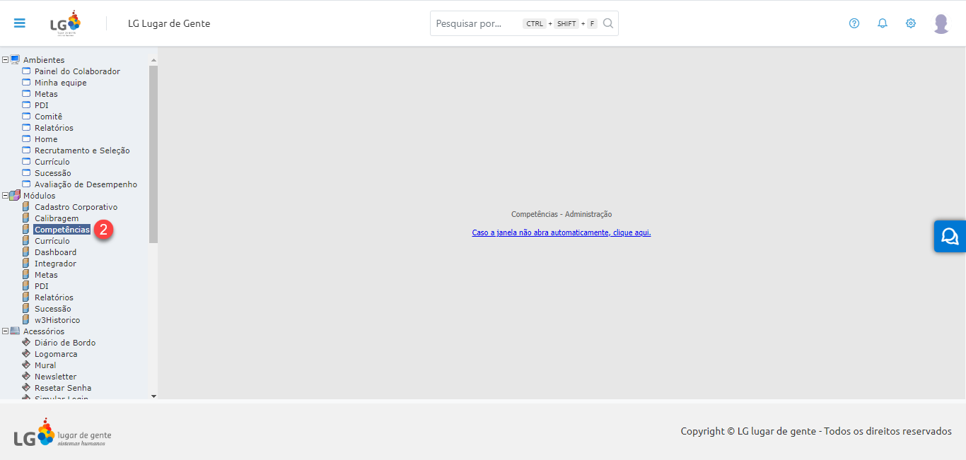The image size is (966, 460).
Task: Click the Integrador module icon
Action: click(x=26, y=264)
